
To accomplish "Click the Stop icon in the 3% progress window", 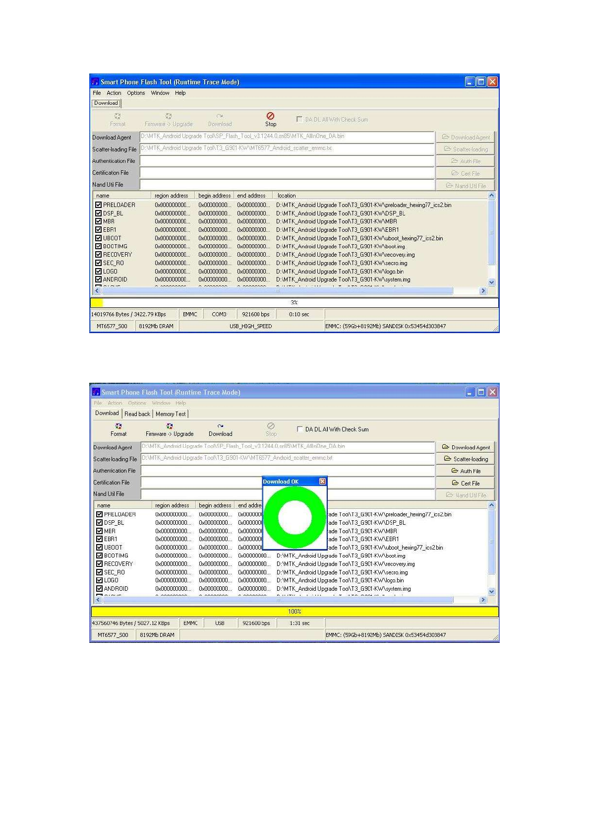I will tap(270, 116).
